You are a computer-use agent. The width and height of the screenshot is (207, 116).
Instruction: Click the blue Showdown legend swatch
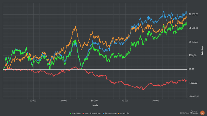(103, 114)
